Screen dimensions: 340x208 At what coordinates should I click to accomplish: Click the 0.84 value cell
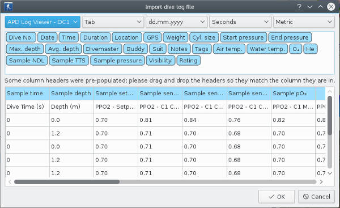coord(205,120)
